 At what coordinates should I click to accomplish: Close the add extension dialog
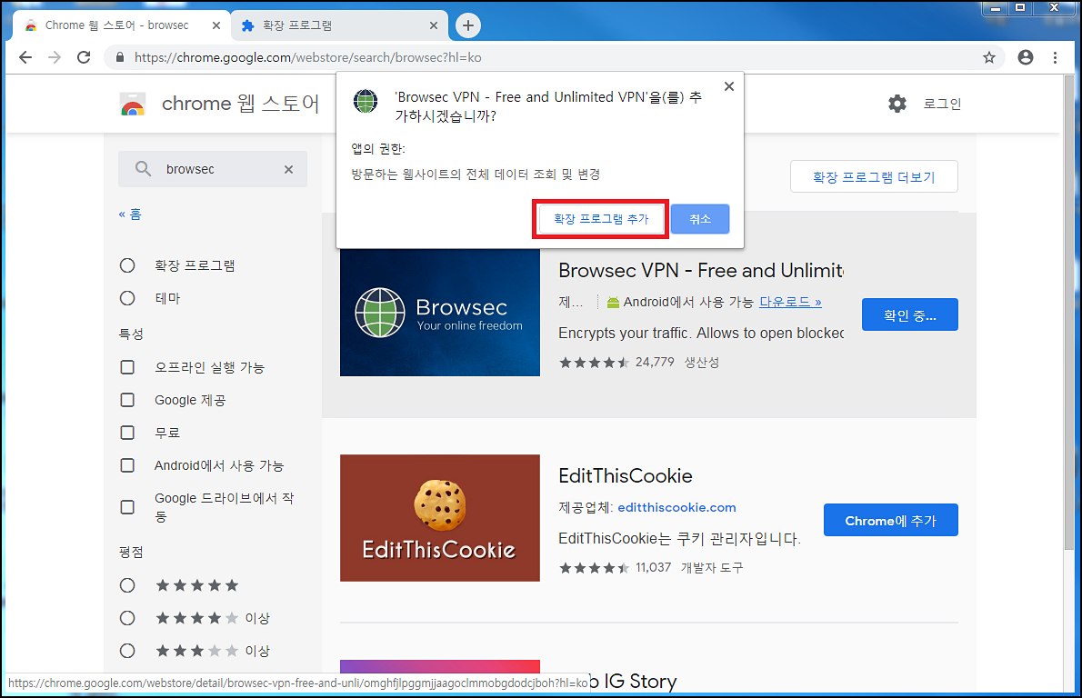pyautogui.click(x=728, y=86)
